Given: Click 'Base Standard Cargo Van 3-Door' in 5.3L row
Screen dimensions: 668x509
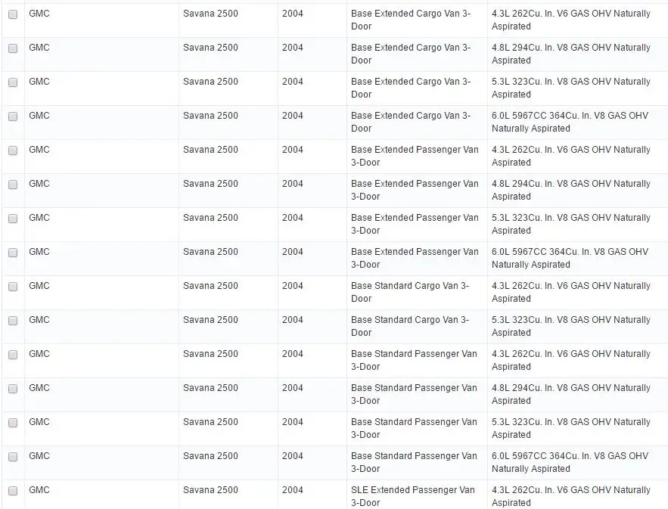Looking at the screenshot, I should click(x=410, y=326).
